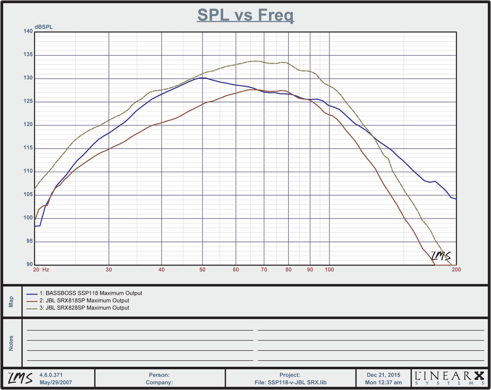Click the 40 frequency axis label
The image size is (491, 390).
click(162, 270)
